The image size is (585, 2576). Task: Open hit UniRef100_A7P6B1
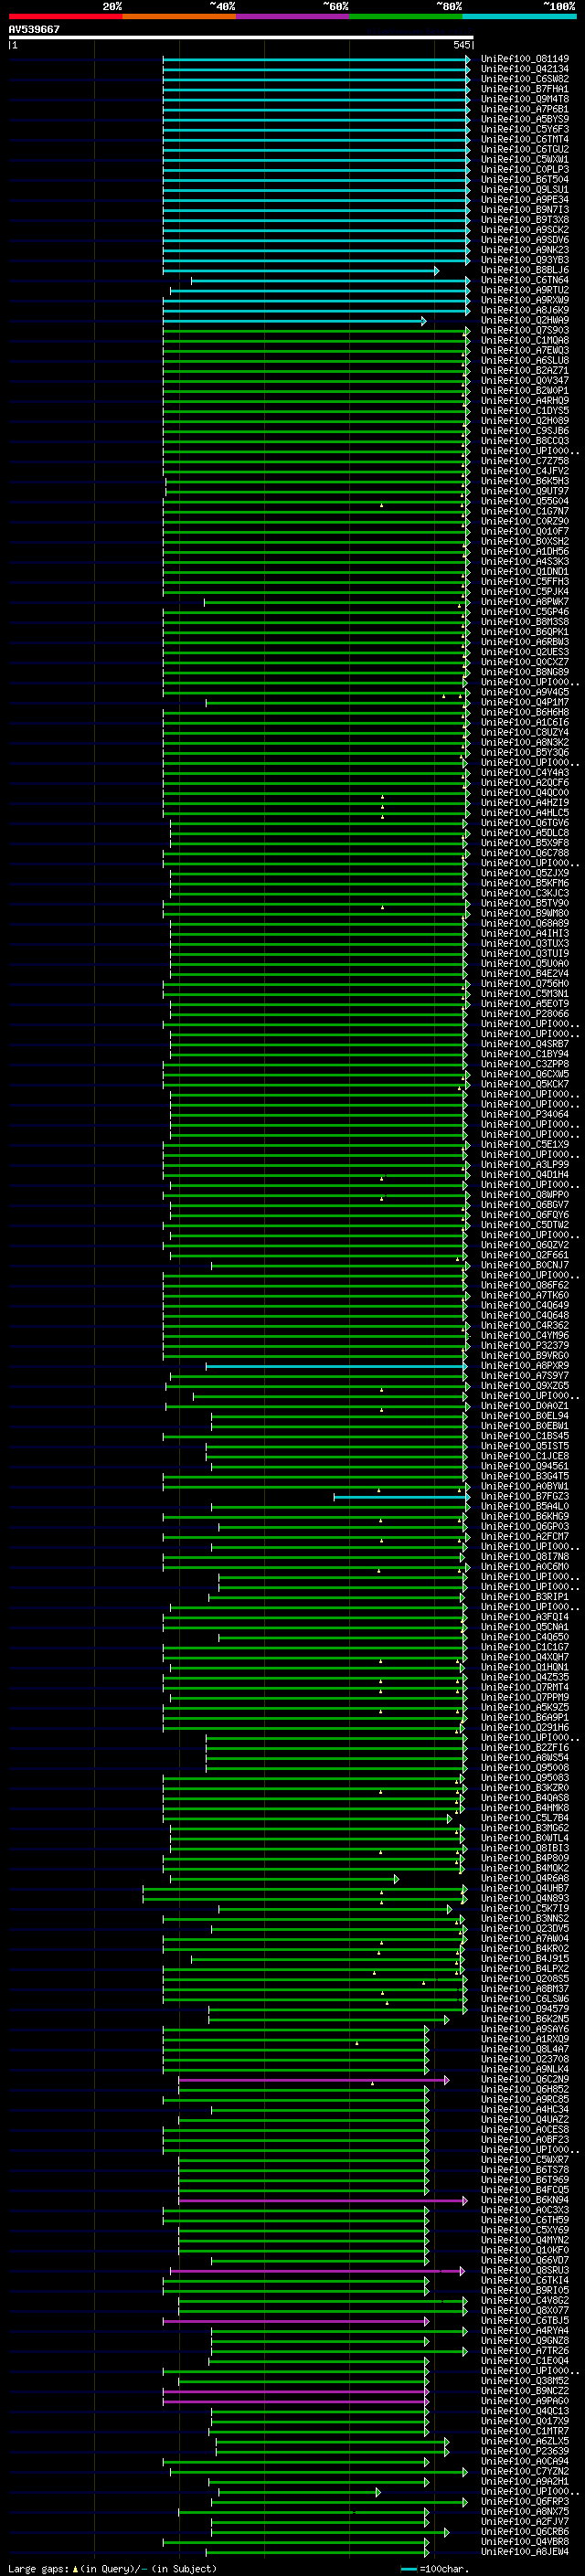pos(525,109)
